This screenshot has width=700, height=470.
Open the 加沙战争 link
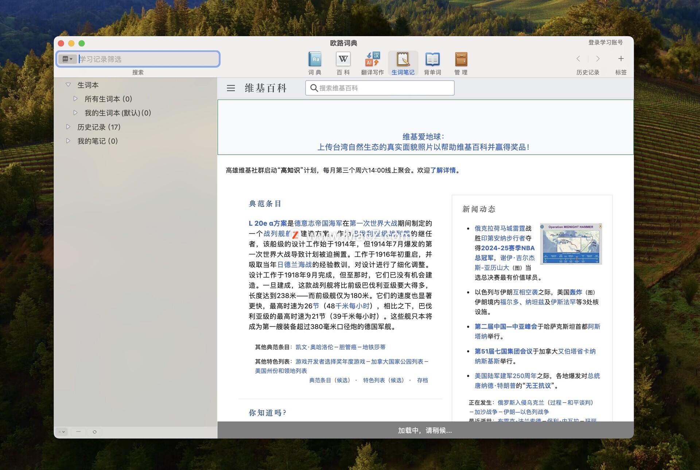click(x=486, y=412)
